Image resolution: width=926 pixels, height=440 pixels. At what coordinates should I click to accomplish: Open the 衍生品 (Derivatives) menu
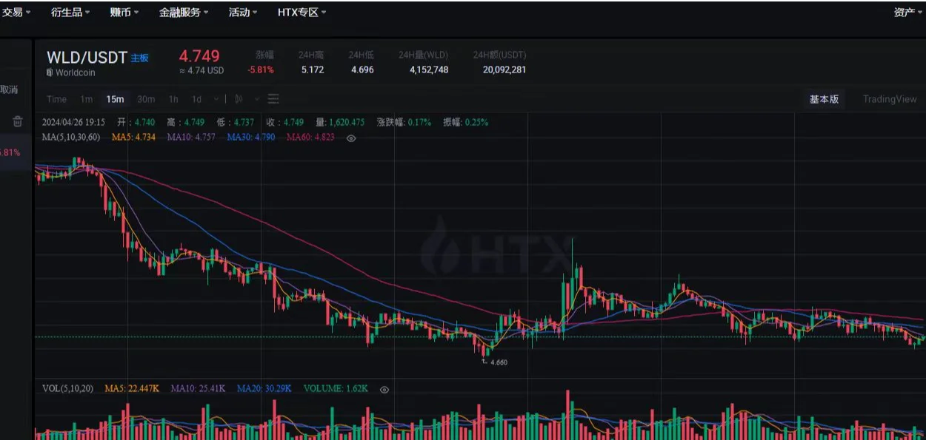pos(70,13)
